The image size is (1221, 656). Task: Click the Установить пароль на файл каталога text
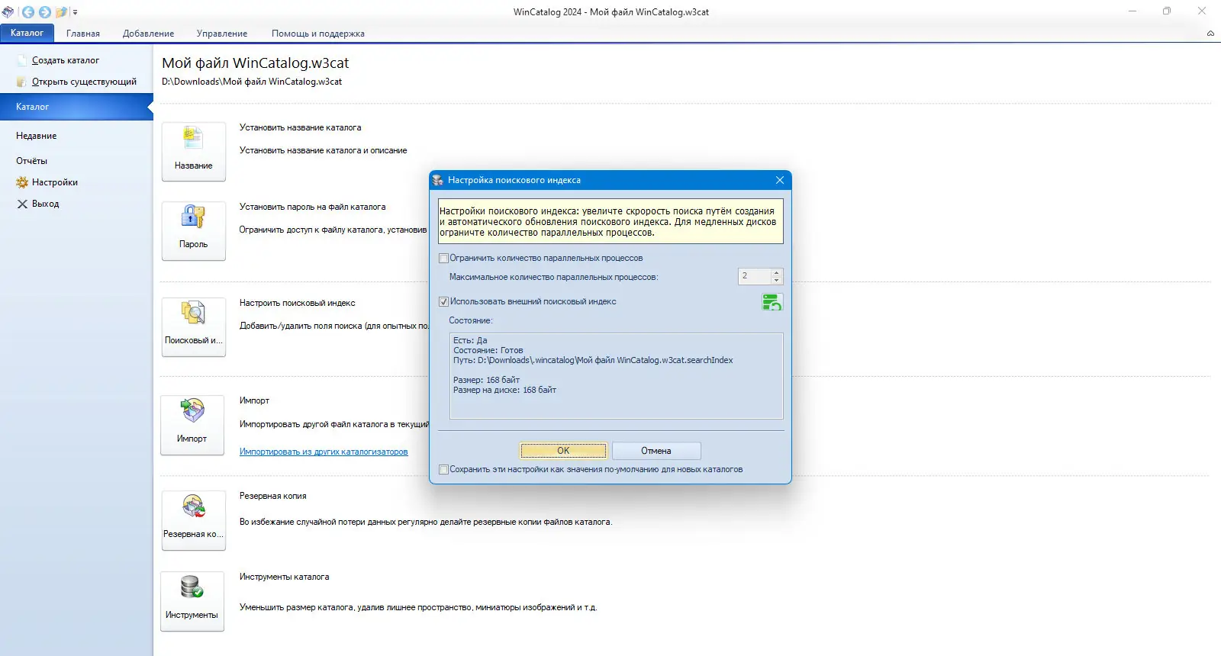pos(313,207)
